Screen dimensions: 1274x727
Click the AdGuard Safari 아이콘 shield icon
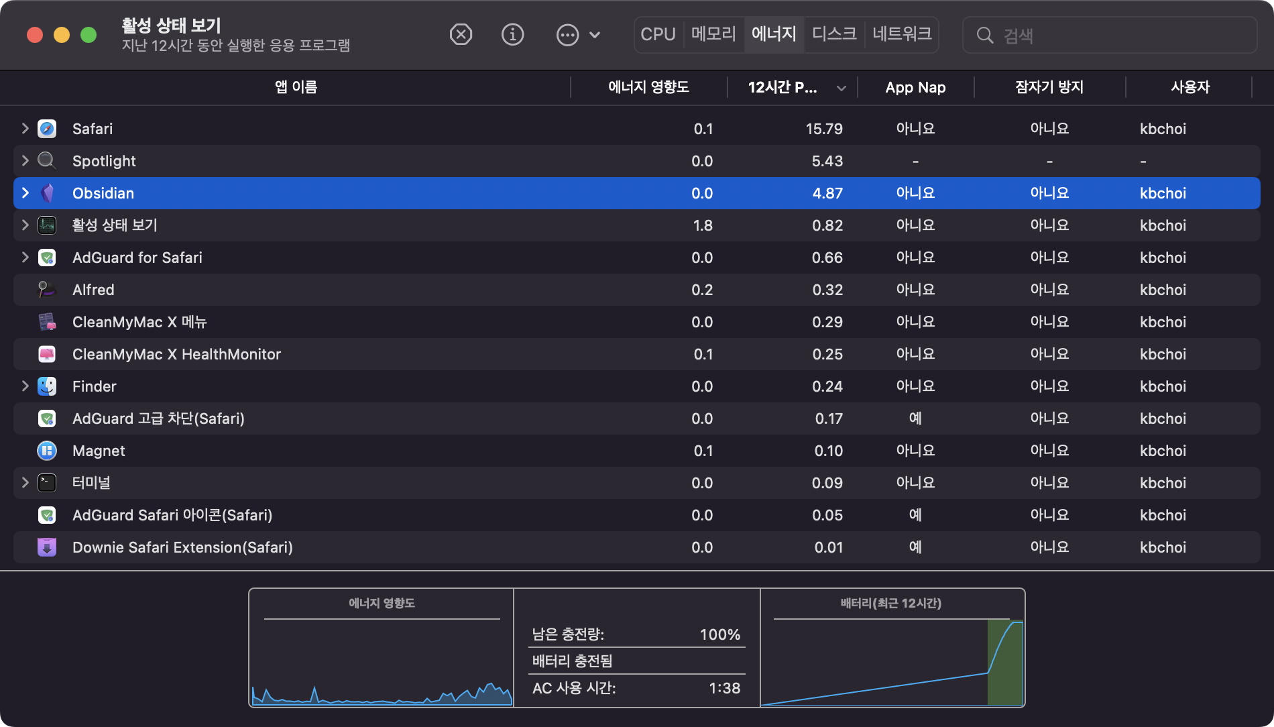(47, 515)
